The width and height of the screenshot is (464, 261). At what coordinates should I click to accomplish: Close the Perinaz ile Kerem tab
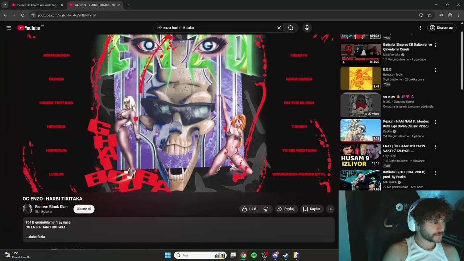(x=62, y=5)
